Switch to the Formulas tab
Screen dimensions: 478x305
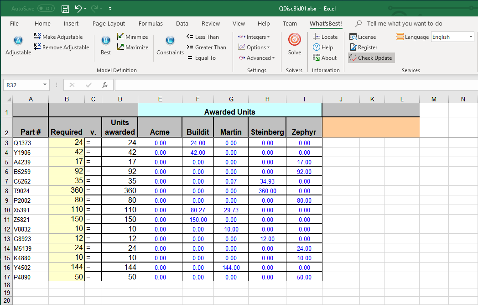[x=151, y=23]
